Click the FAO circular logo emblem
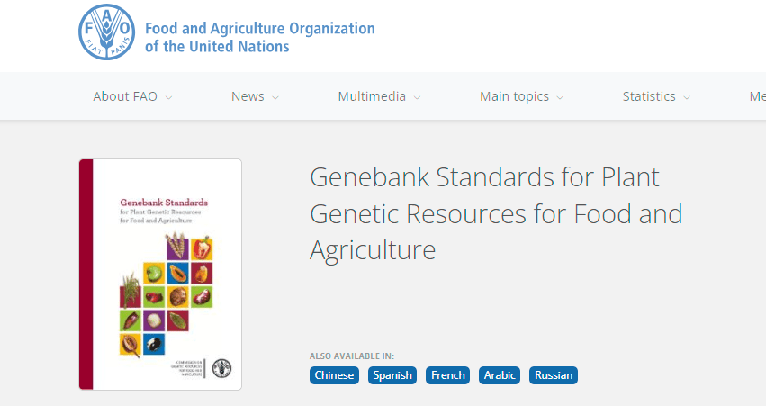The image size is (766, 406). coord(106,32)
